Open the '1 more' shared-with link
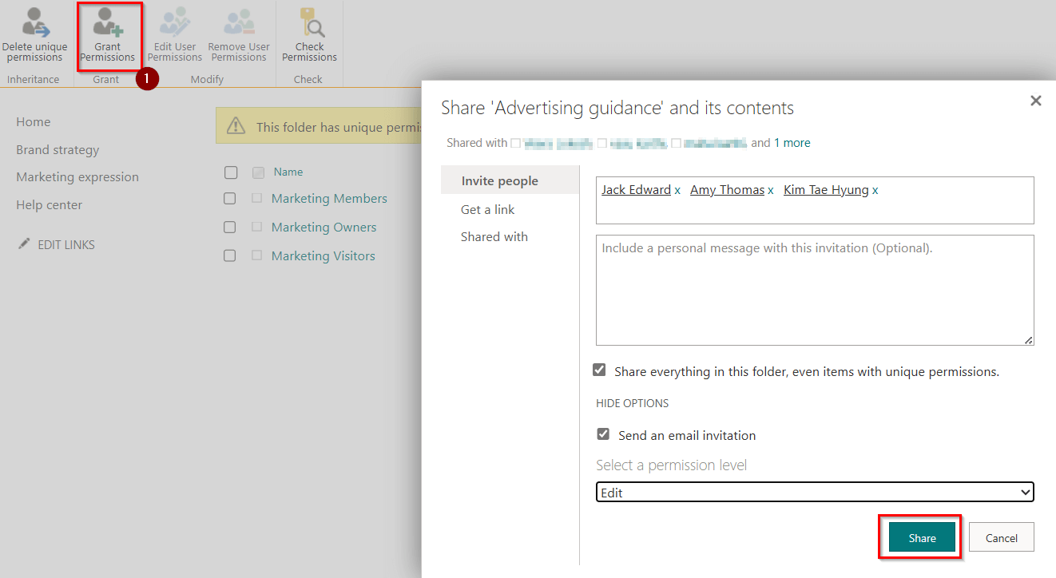The width and height of the screenshot is (1056, 578). (792, 143)
